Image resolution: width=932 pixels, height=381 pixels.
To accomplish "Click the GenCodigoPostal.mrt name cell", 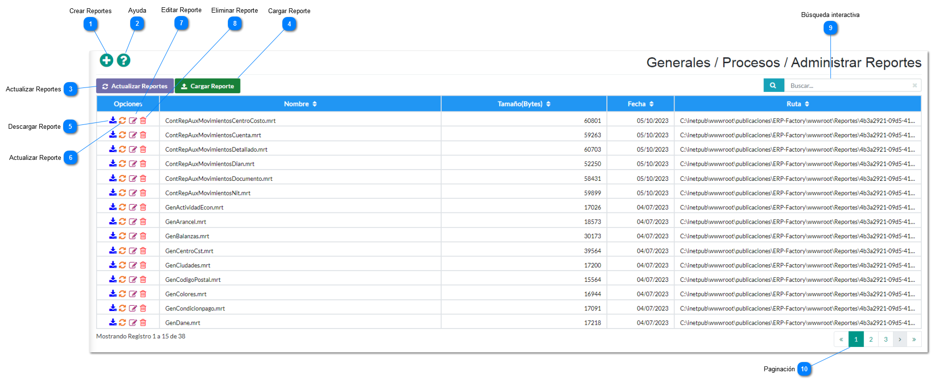I will [300, 279].
